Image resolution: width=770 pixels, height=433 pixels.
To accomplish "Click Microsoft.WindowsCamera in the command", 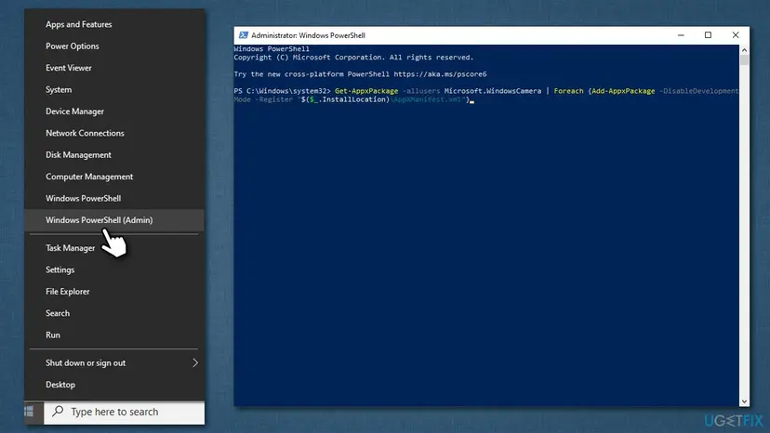I will [493, 91].
